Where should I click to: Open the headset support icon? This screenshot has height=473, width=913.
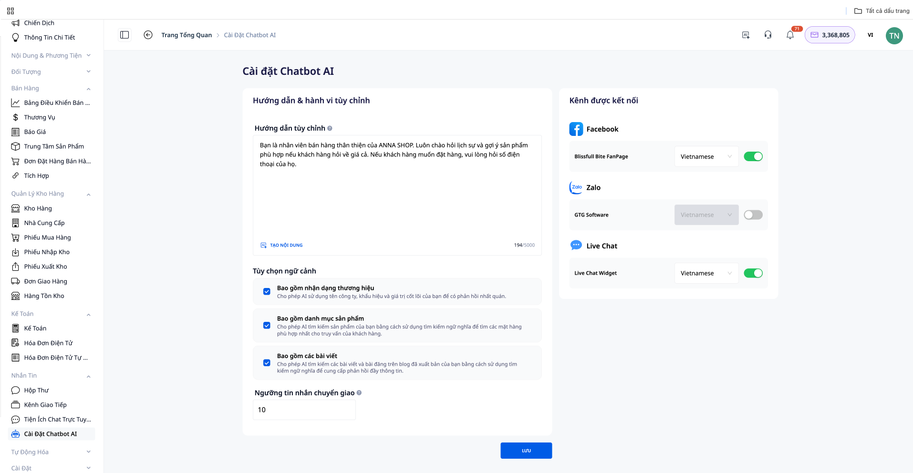click(x=768, y=35)
